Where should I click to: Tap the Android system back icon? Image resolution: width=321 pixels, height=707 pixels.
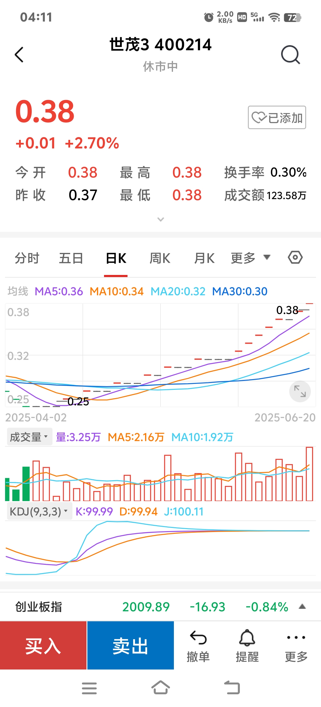click(232, 688)
